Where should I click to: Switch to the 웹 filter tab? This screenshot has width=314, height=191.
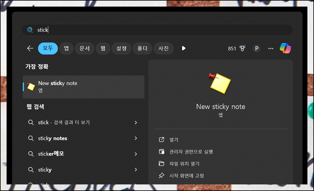click(x=103, y=48)
